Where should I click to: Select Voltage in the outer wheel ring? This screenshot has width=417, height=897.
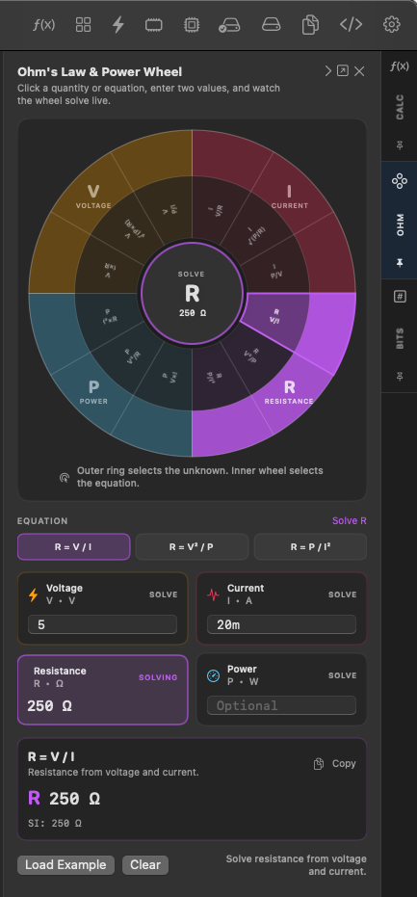pos(93,196)
